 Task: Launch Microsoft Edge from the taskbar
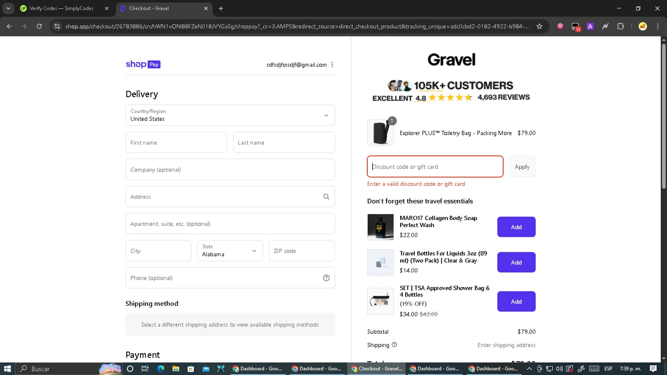click(161, 369)
